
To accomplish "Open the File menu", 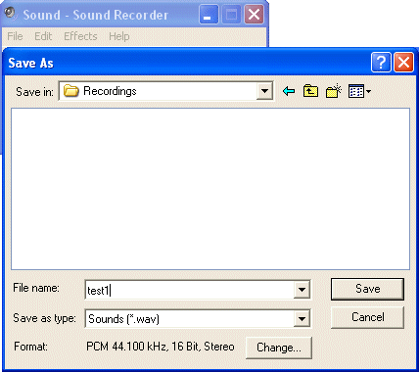I will coord(15,36).
